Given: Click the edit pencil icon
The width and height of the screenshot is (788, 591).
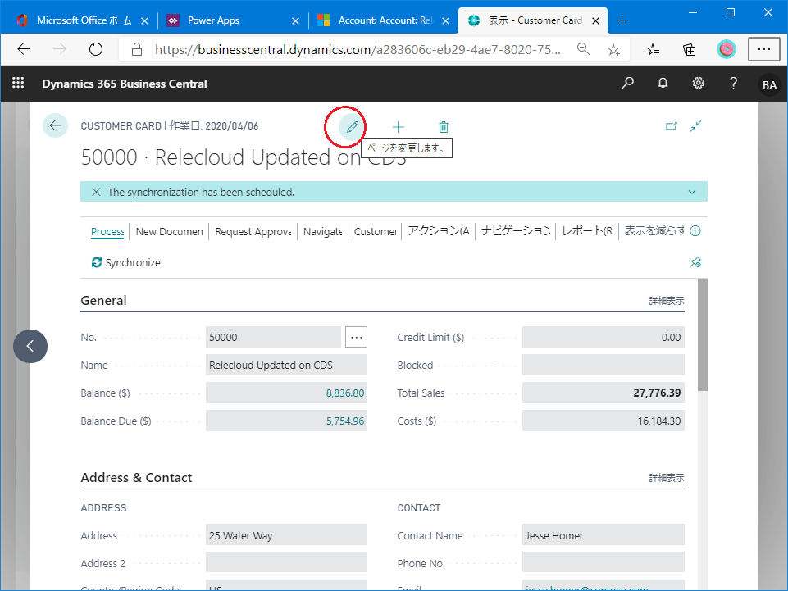Looking at the screenshot, I should [x=352, y=126].
